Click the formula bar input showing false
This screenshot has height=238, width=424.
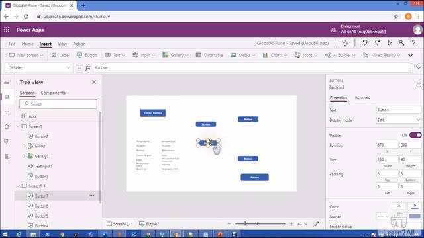click(x=252, y=67)
